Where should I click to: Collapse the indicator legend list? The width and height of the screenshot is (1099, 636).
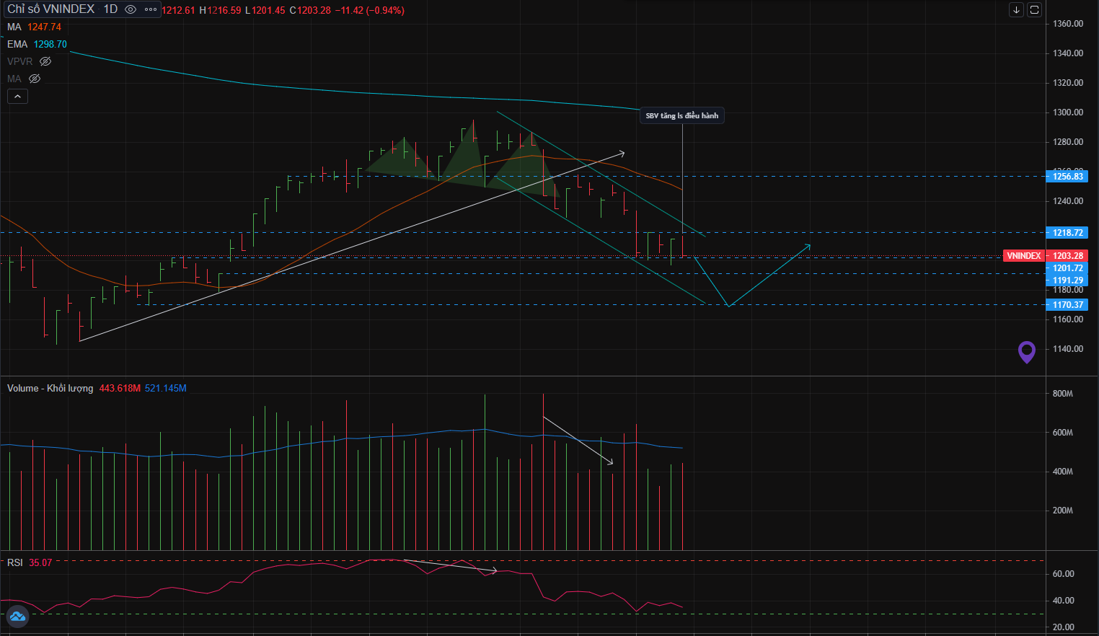coord(17,96)
